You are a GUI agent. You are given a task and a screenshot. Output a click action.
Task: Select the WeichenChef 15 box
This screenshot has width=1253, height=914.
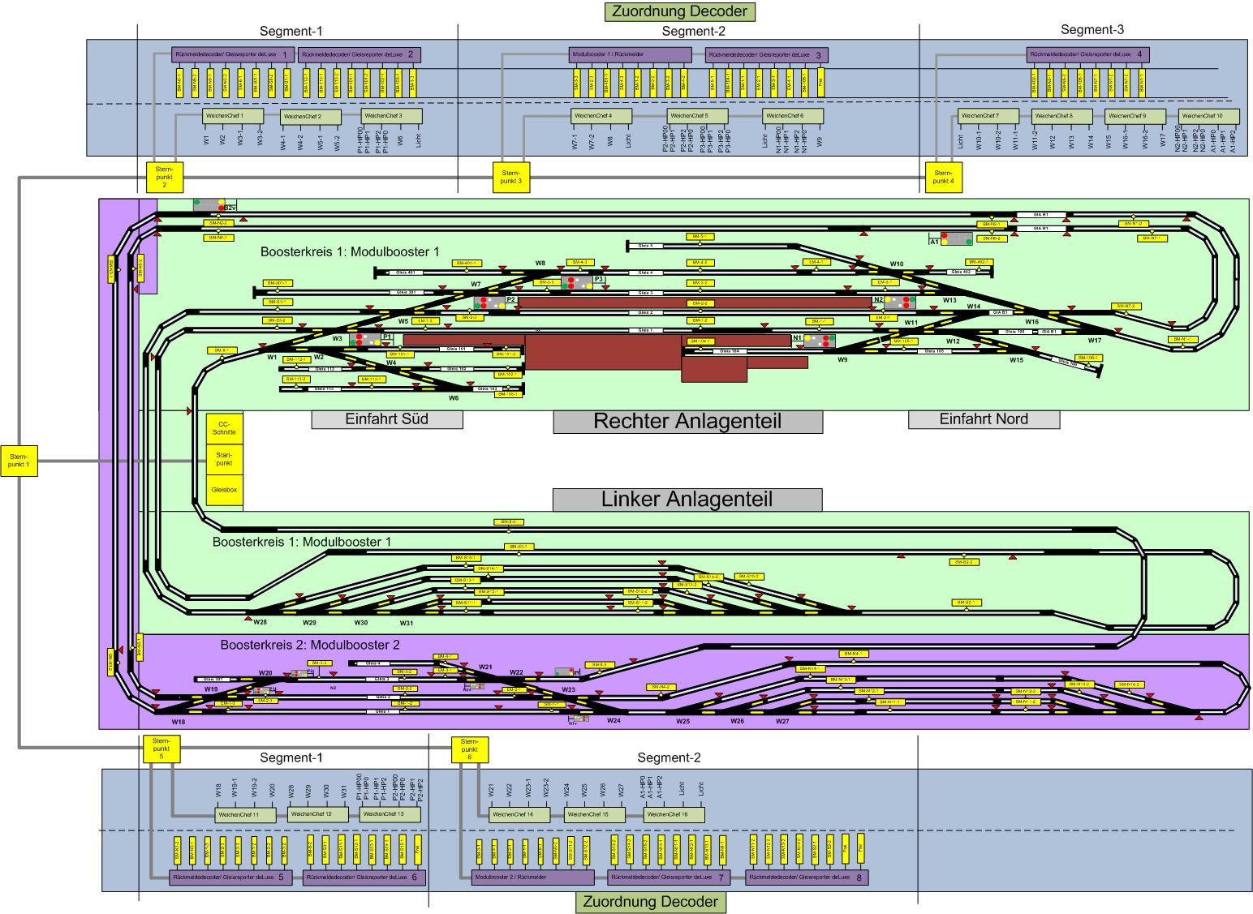point(594,814)
